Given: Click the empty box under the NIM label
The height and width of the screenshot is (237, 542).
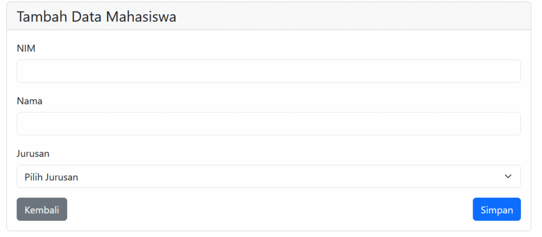Looking at the screenshot, I should 268,71.
